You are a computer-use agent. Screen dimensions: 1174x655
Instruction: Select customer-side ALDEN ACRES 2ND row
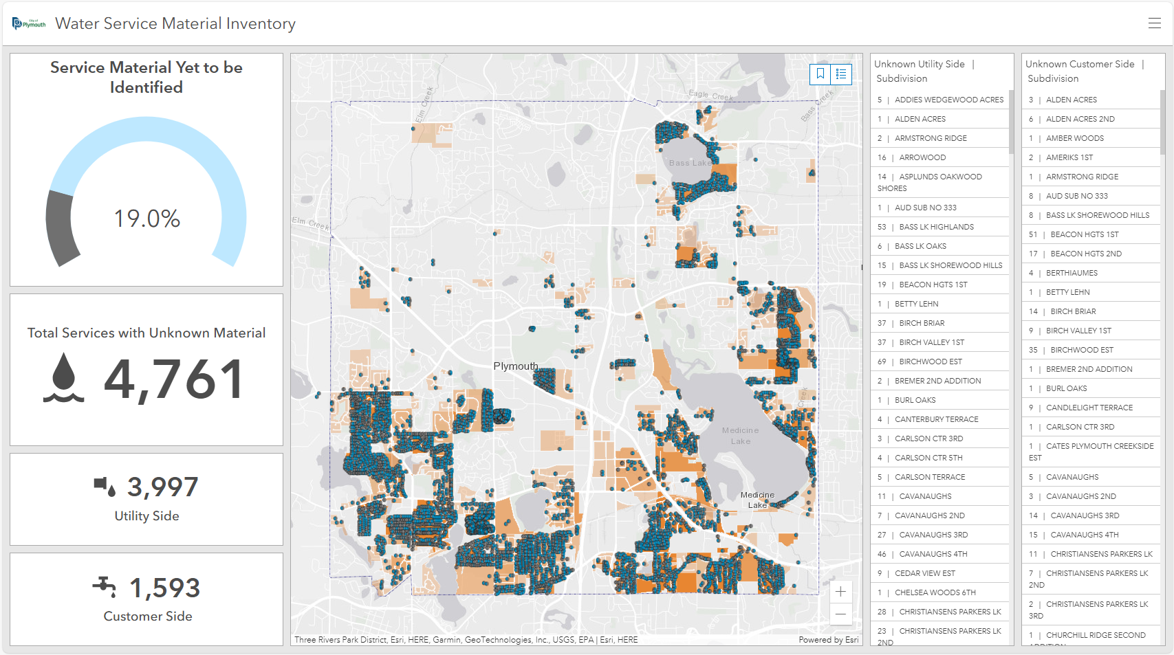[x=1091, y=119]
